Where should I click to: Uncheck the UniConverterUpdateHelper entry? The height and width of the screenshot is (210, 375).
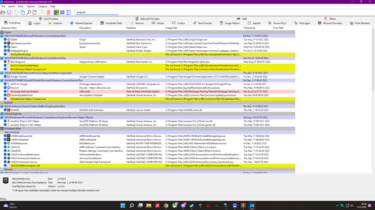click(5, 65)
